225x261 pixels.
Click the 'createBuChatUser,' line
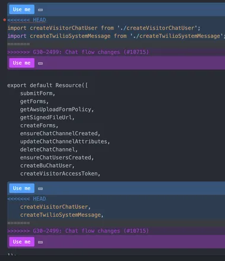tap(47, 165)
